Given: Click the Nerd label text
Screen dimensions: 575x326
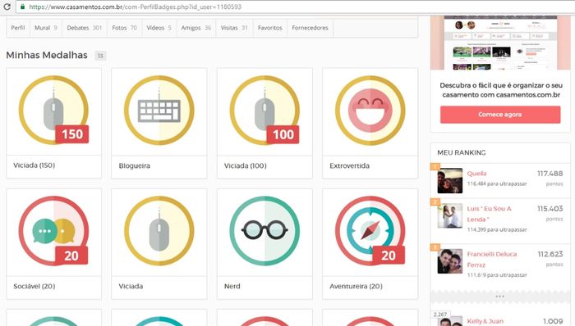Looking at the screenshot, I should pyautogui.click(x=232, y=286).
